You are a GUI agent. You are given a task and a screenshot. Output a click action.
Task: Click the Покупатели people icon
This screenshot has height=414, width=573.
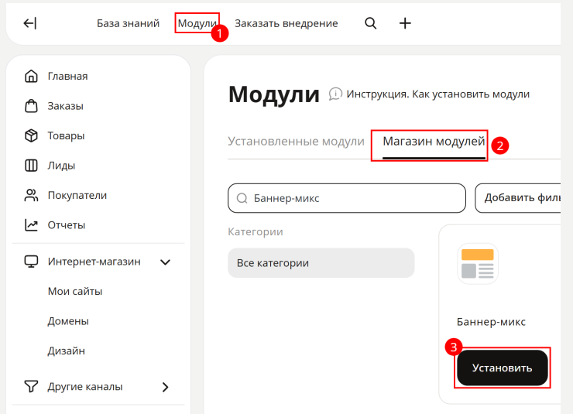tap(31, 195)
